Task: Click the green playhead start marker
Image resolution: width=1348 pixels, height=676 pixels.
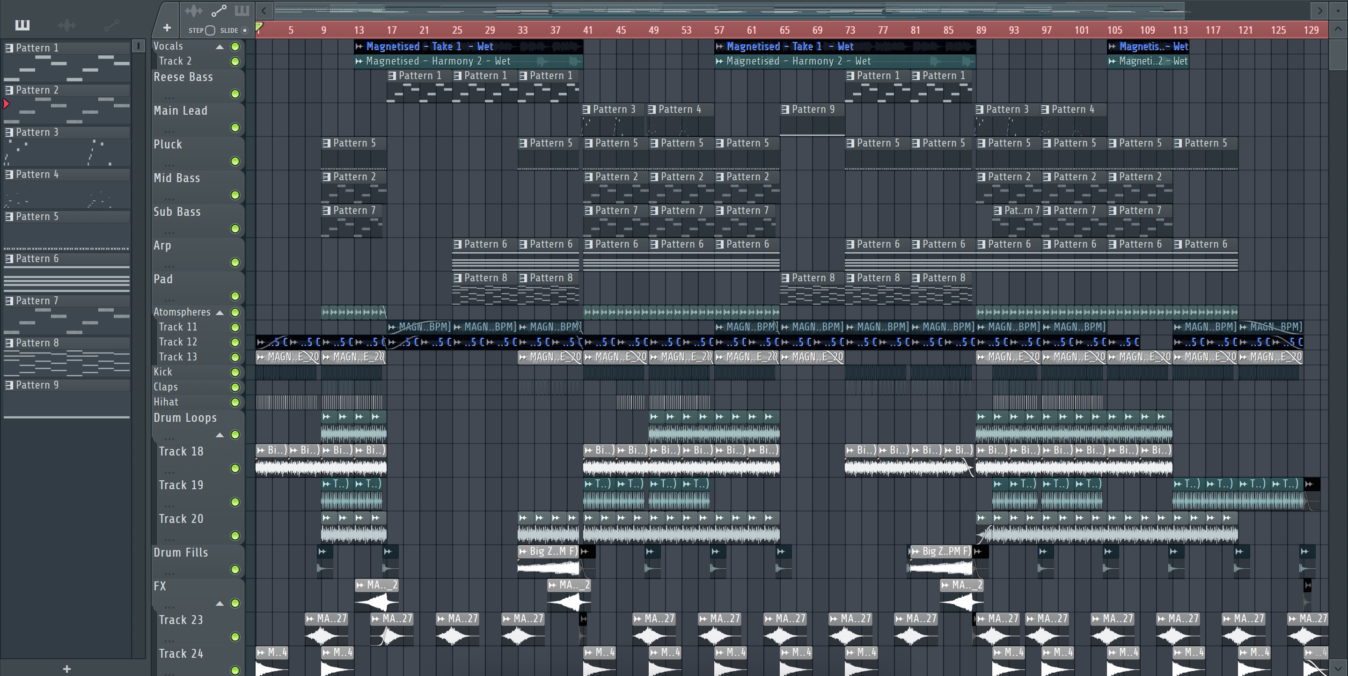Action: (259, 27)
